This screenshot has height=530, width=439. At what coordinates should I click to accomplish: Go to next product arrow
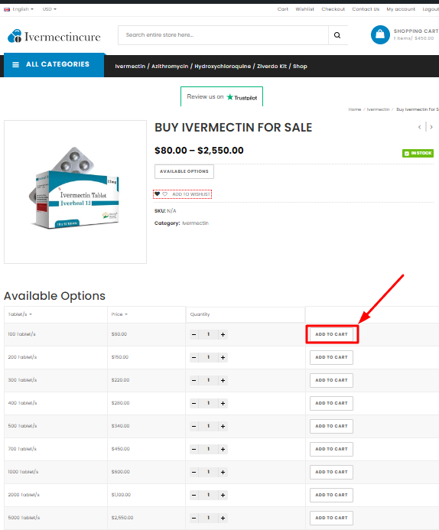pyautogui.click(x=431, y=127)
